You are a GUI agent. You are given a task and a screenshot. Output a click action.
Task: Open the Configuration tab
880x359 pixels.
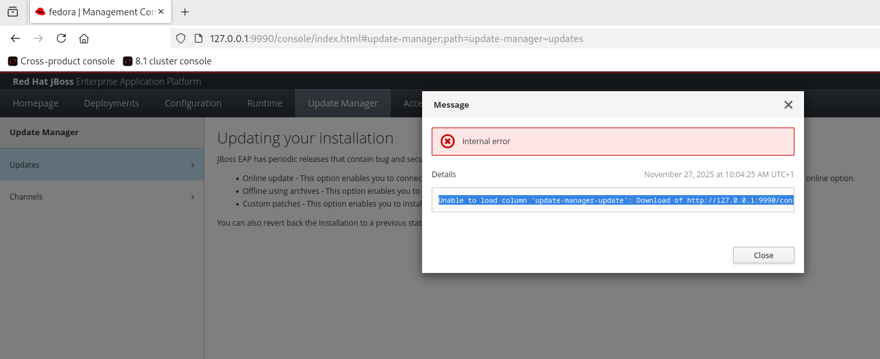[193, 103]
